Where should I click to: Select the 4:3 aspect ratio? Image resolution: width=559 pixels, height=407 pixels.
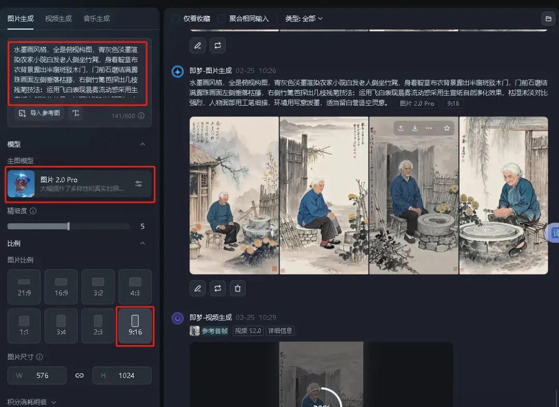(135, 287)
